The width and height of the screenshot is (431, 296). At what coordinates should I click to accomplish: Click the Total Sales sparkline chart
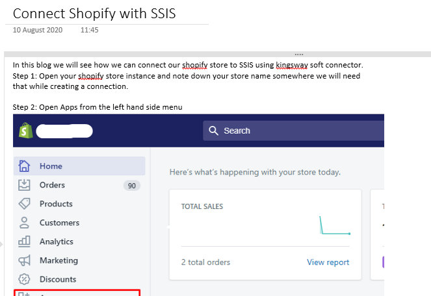335,225
